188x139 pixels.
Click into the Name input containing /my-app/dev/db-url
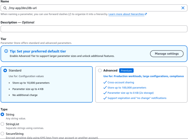tap(94, 8)
